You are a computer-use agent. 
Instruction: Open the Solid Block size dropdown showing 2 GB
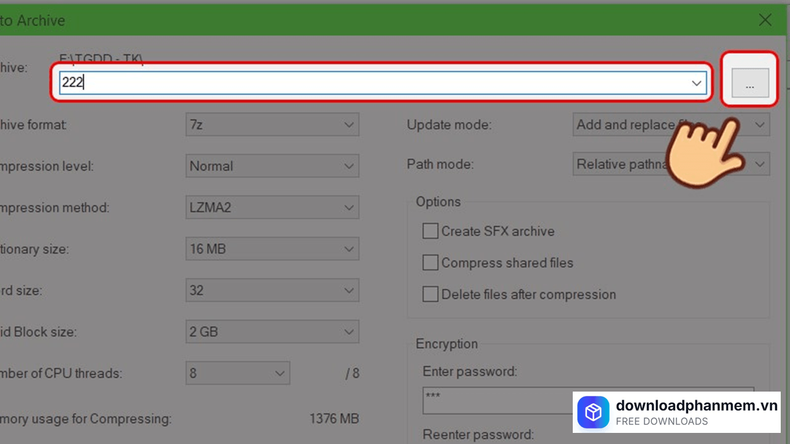272,331
